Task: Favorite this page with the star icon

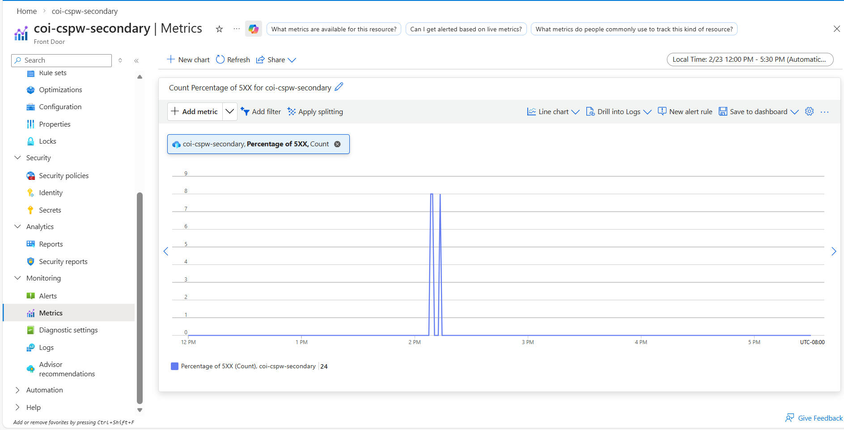Action: point(219,29)
